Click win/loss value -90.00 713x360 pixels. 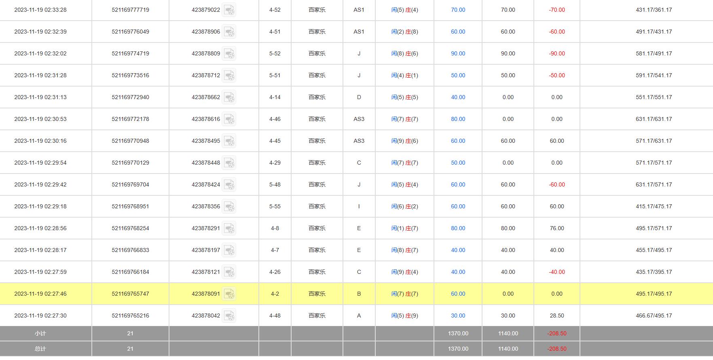557,53
